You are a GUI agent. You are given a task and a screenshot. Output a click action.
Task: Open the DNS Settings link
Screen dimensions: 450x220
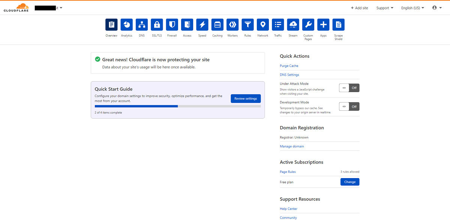coord(289,75)
